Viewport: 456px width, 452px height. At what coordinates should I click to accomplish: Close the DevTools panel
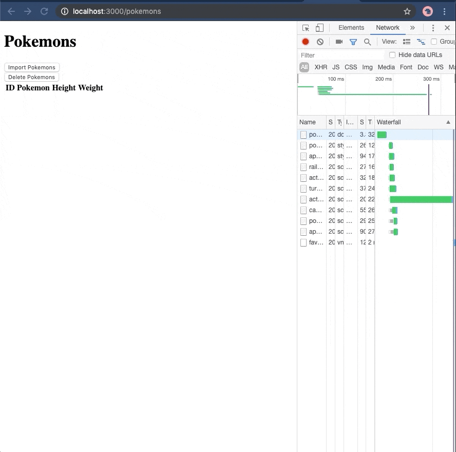point(447,28)
